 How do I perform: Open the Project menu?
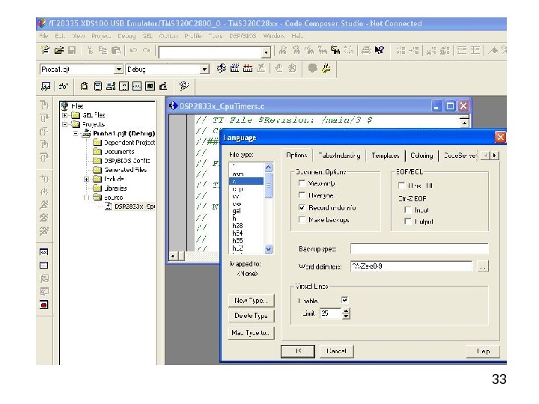[x=101, y=36]
